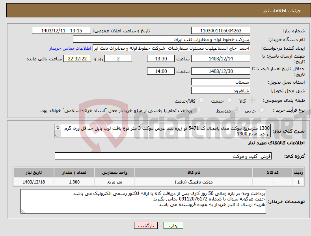The width and height of the screenshot is (311, 236).
Task: Click the تاریخ نیاز column header
Action: 34,172
